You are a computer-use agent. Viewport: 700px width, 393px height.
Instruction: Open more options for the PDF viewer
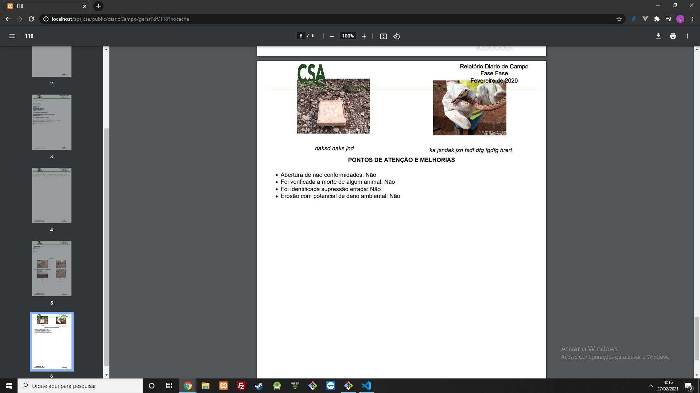click(688, 36)
